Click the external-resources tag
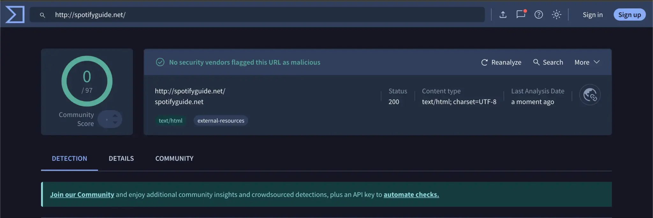 click(x=221, y=121)
